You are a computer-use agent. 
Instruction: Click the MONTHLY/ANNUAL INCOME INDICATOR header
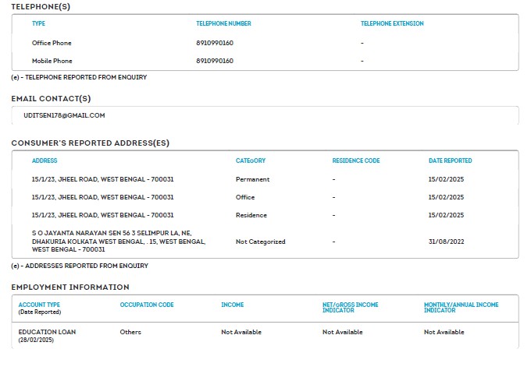(460, 307)
